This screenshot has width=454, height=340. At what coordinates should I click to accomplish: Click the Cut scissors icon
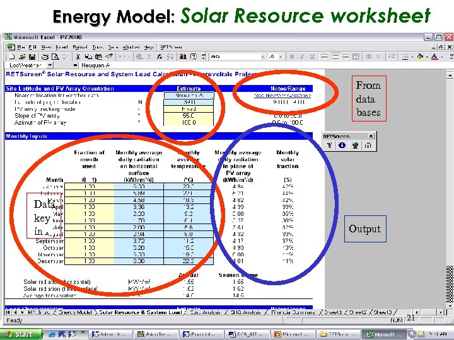click(x=78, y=57)
